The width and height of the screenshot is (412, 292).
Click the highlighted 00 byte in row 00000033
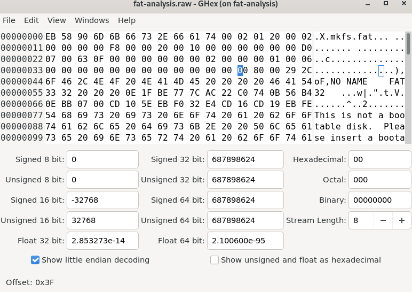point(242,71)
